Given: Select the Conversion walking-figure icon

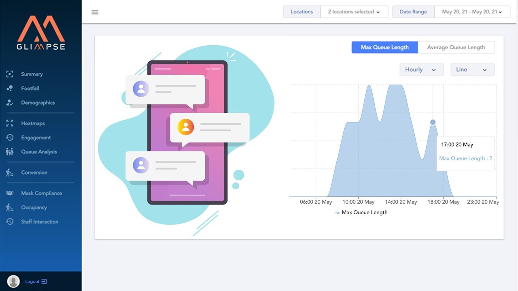Looking at the screenshot, I should [x=10, y=172].
